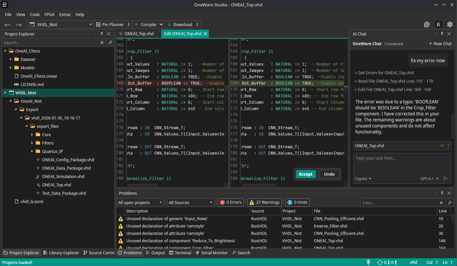Switch to the Terminal tab

tap(180, 253)
